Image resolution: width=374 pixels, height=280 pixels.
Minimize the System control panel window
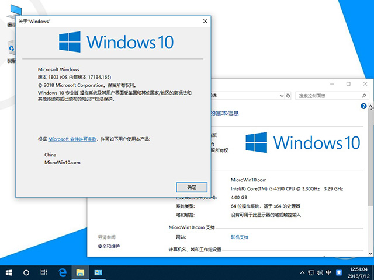pos(332,84)
